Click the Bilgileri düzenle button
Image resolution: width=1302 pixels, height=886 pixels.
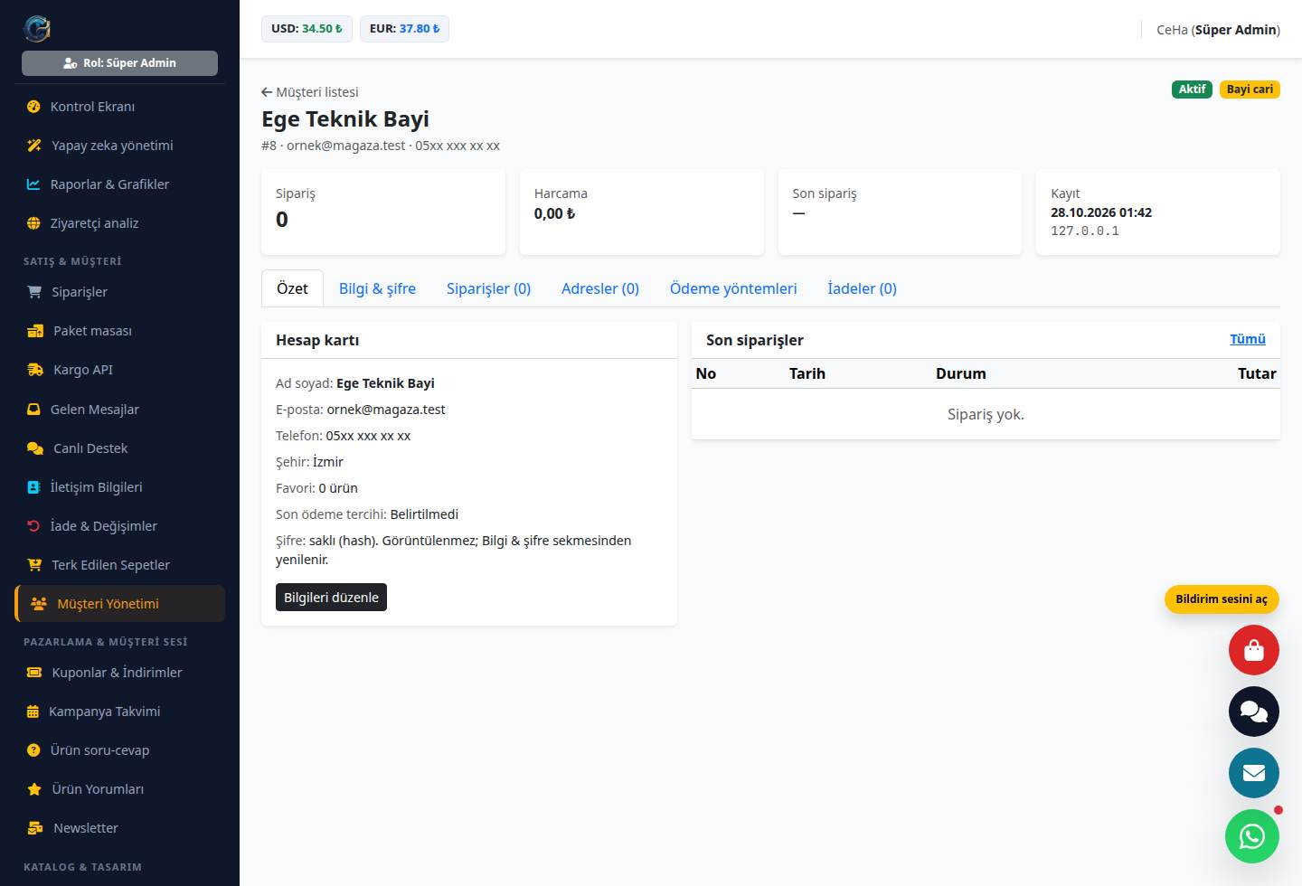331,598
